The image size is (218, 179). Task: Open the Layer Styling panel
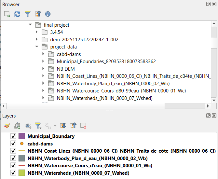(x=7, y=125)
